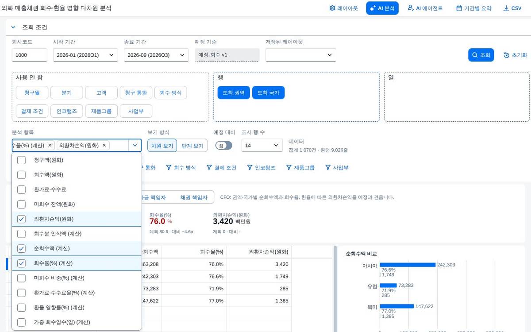Reset conditions with 초기화 button
Viewport: 531px width, 332px height.
(516, 55)
